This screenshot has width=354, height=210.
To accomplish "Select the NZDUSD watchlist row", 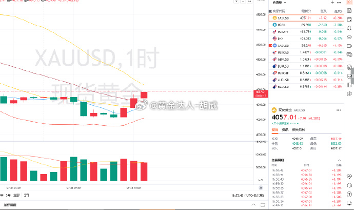I will tap(306, 87).
